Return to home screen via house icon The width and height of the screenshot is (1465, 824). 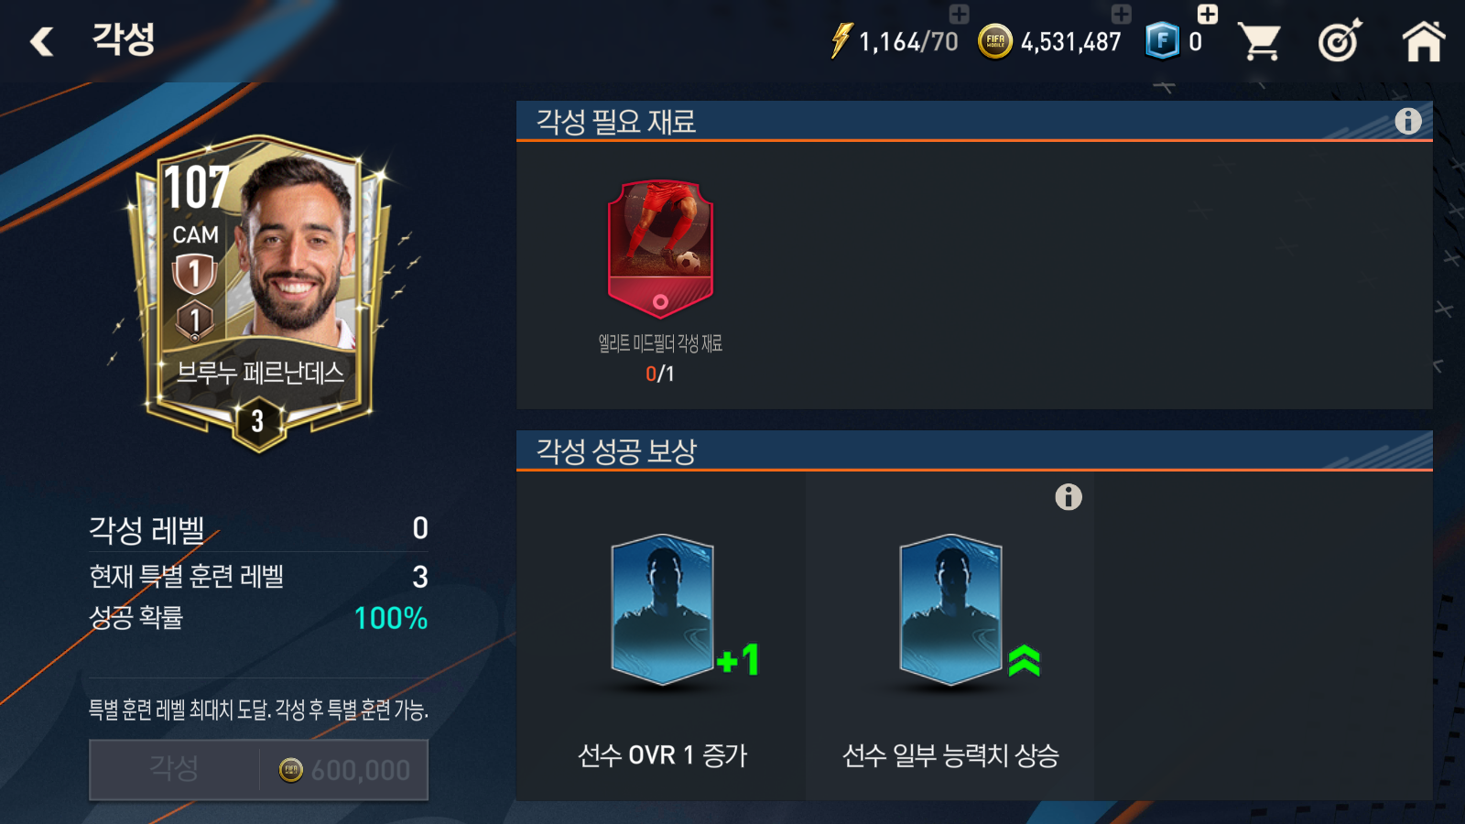tap(1424, 41)
